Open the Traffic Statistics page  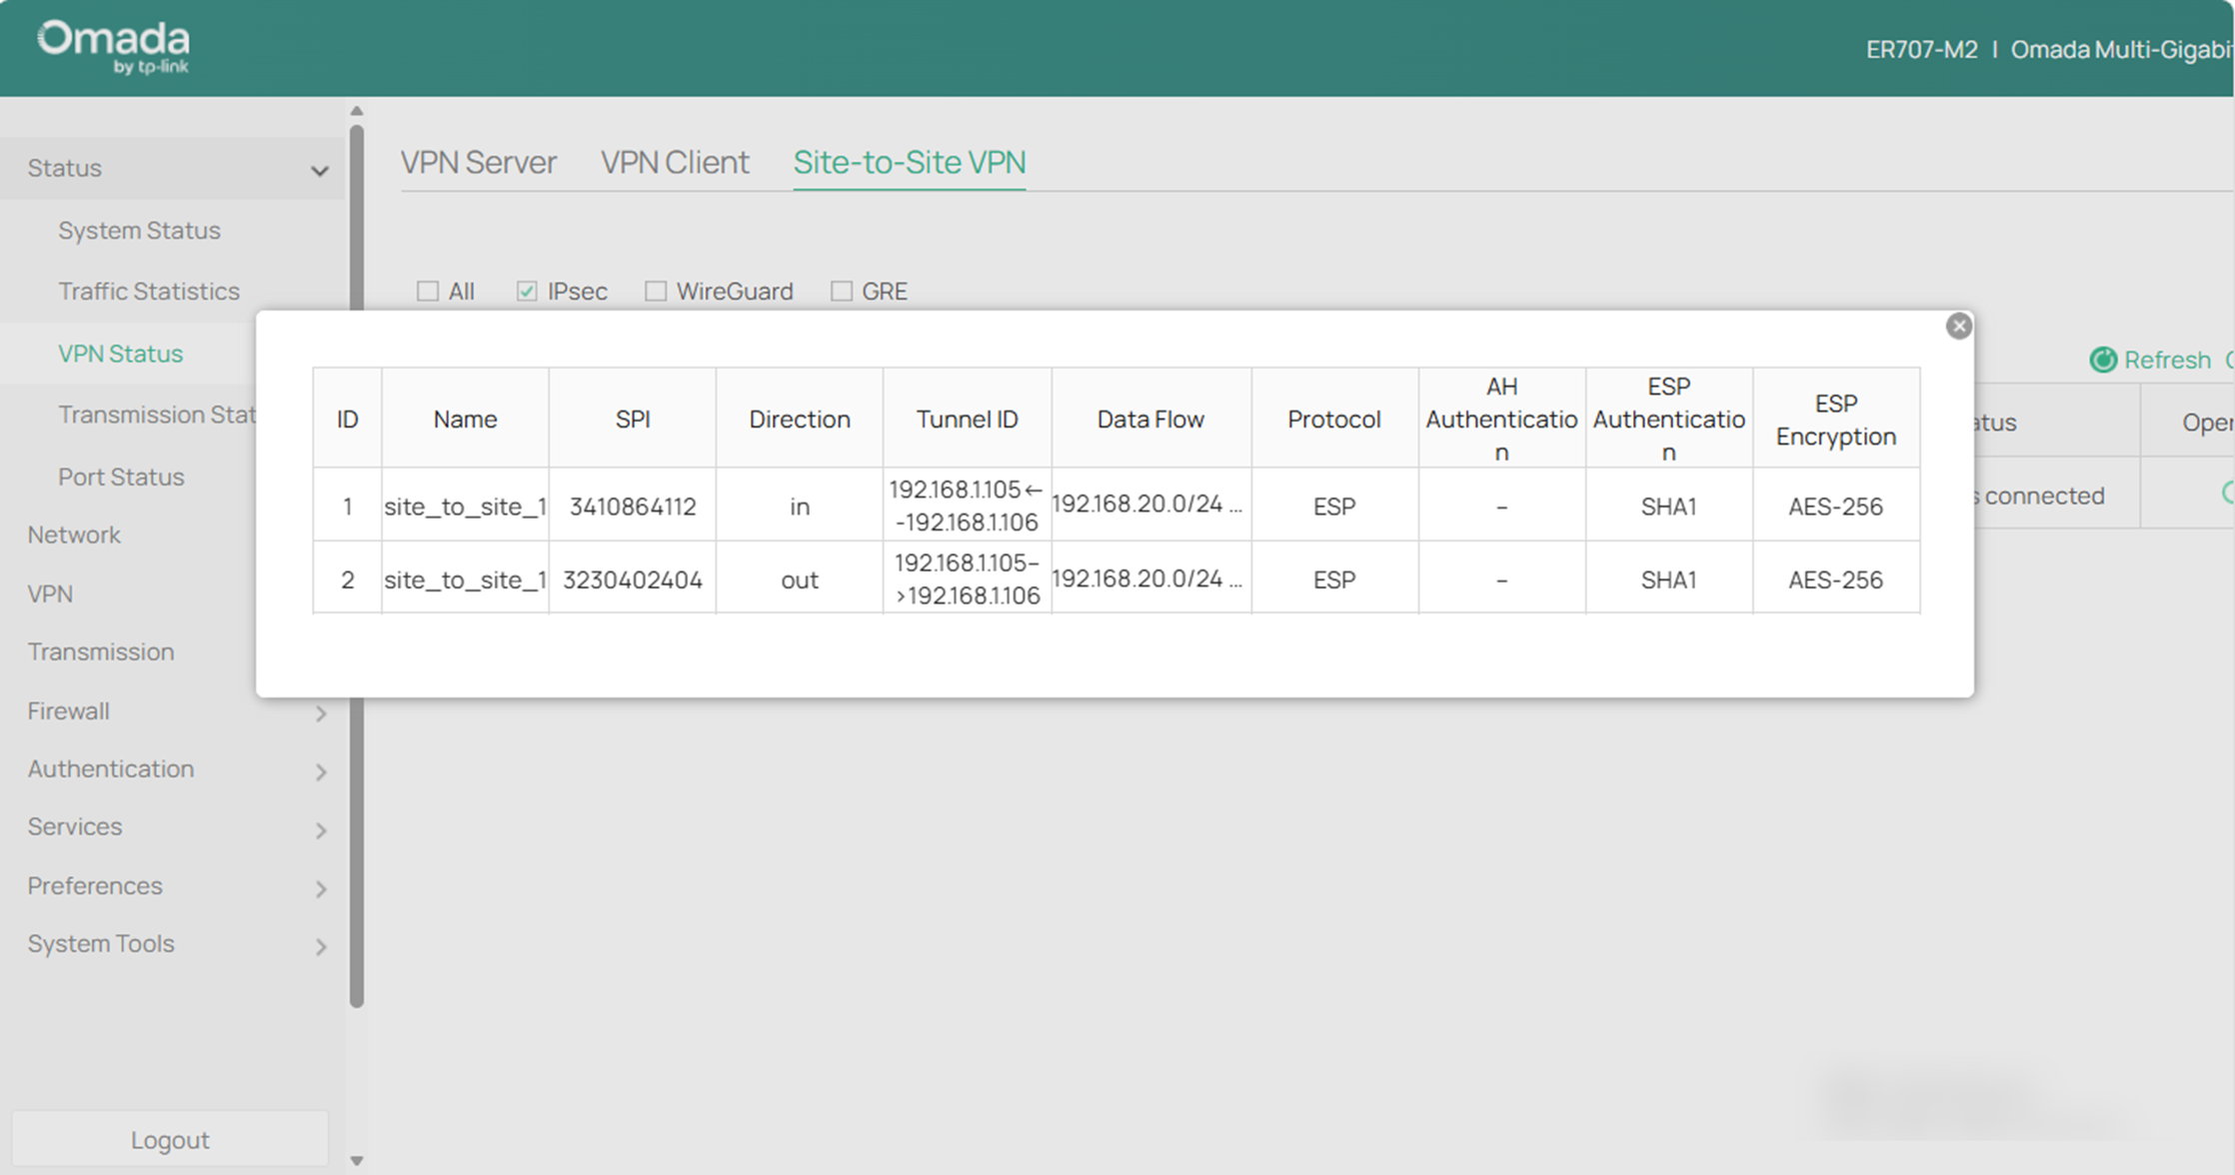148,291
